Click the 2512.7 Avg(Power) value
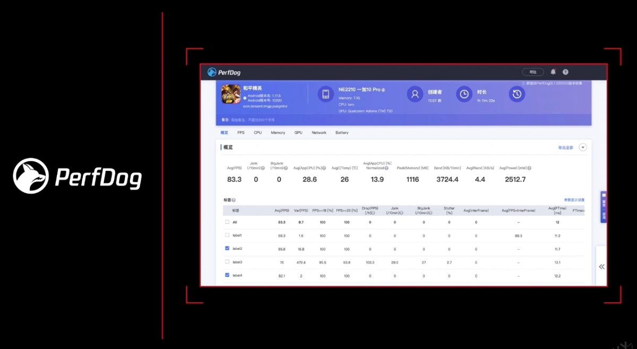 515,179
